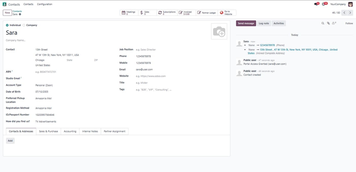The width and height of the screenshot is (356, 172).
Task: Click Portal Access Granted message text
Action: point(265,64)
